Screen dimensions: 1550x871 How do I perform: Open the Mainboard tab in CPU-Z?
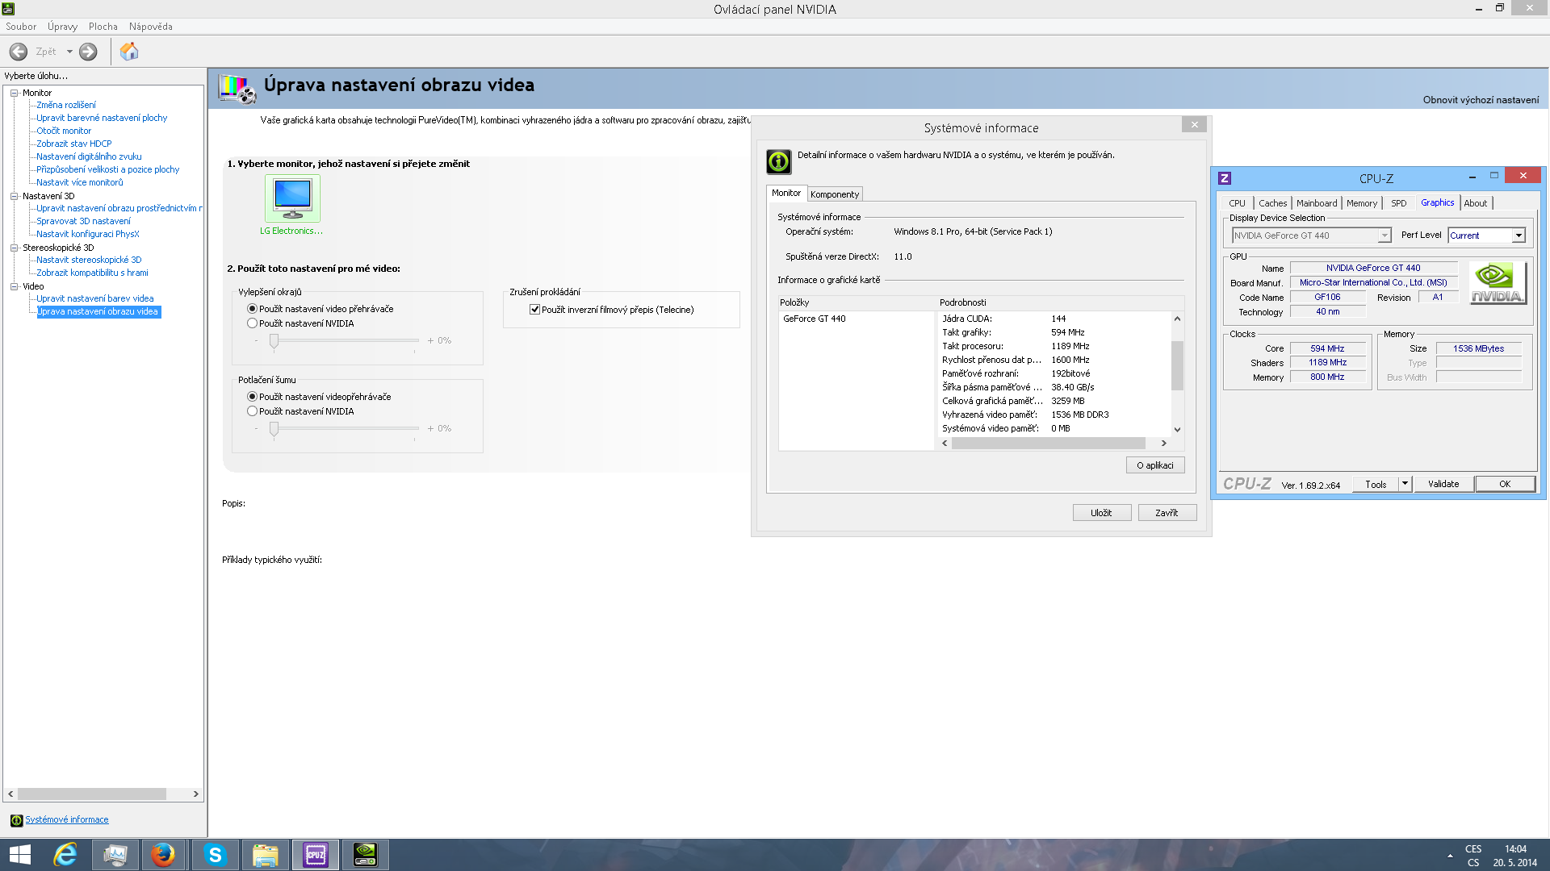1317,203
